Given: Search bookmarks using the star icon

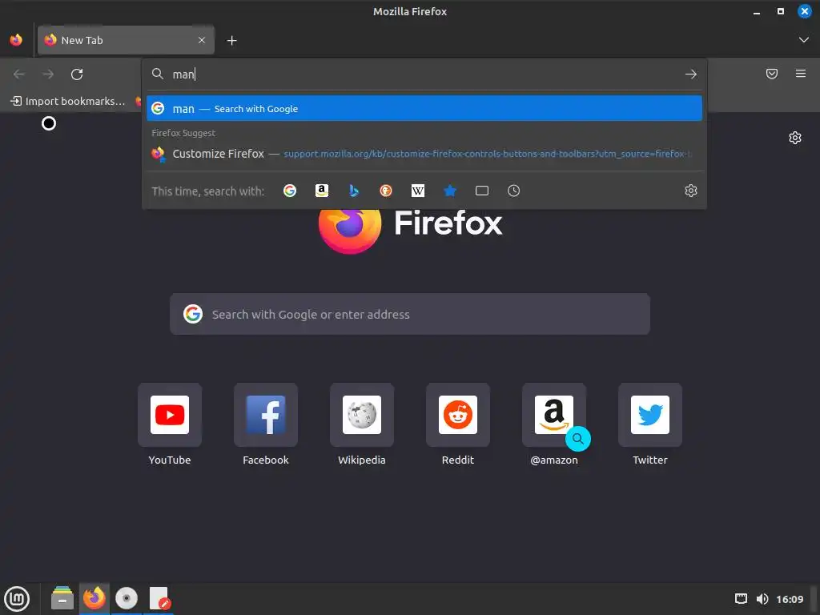Looking at the screenshot, I should click(x=450, y=191).
